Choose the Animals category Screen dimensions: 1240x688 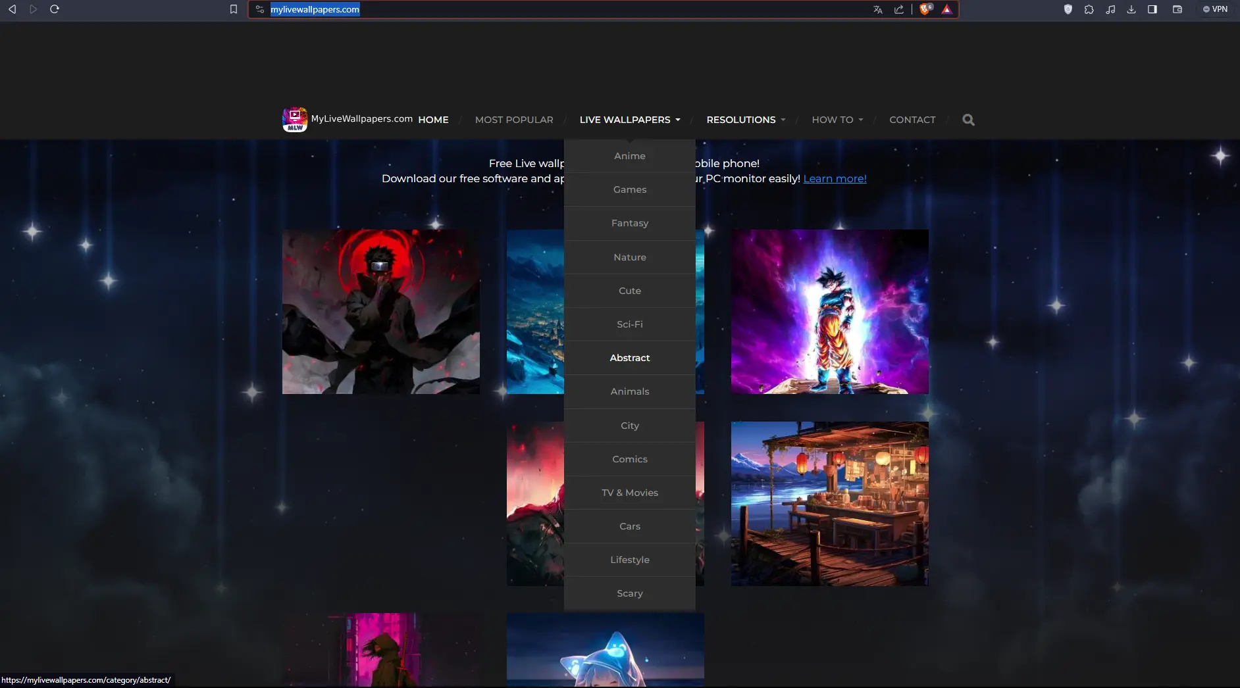point(630,391)
